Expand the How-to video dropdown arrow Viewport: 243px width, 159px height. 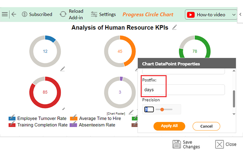coord(234,15)
